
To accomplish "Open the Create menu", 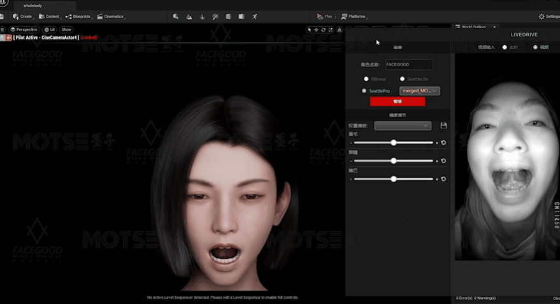I will click(x=22, y=17).
